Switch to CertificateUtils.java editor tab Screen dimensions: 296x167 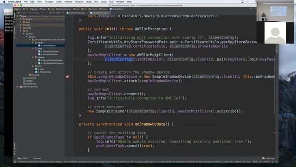pos(77,13)
